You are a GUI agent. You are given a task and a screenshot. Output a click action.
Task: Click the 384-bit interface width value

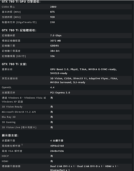click(x=55, y=51)
